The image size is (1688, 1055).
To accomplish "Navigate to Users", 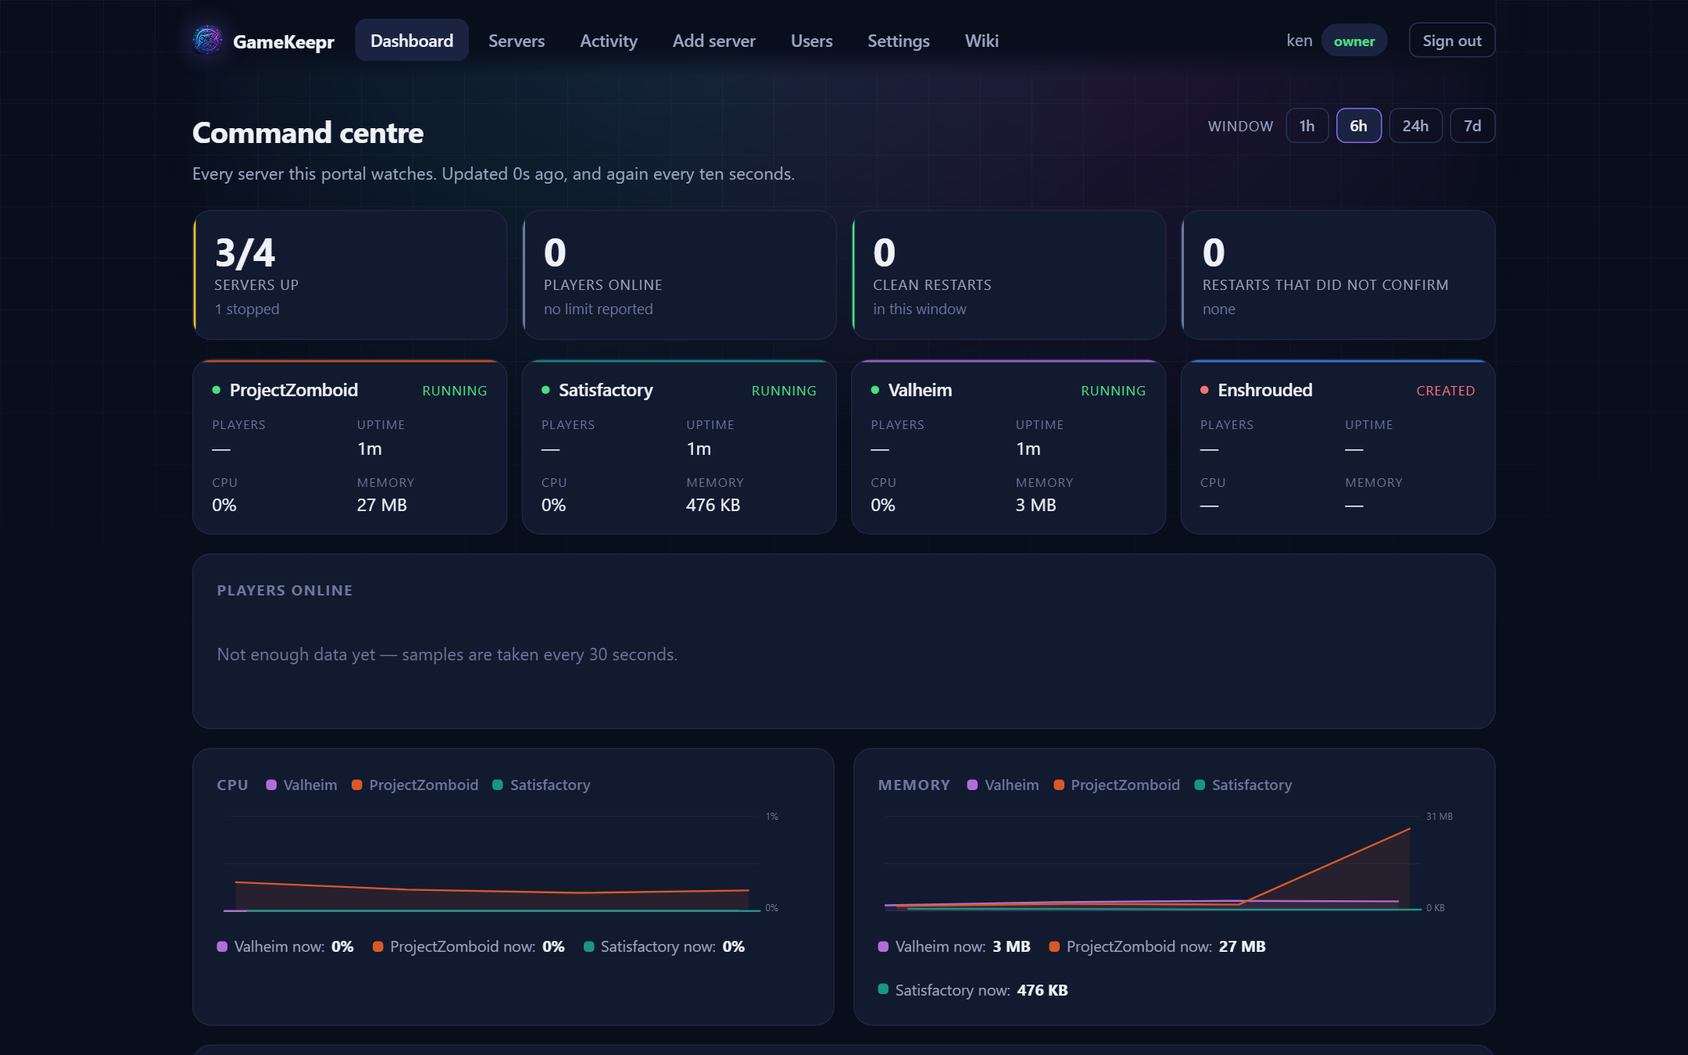I will point(811,41).
